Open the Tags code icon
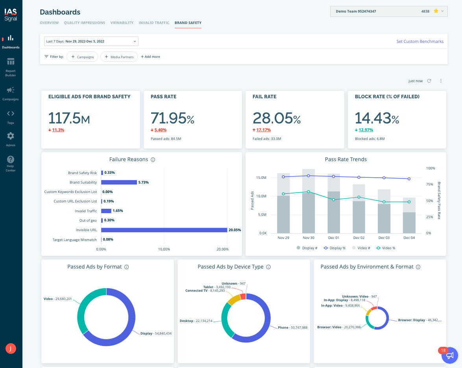 click(x=11, y=116)
